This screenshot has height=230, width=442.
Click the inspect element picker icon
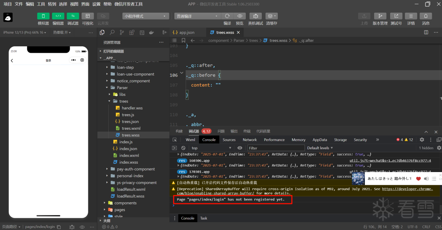click(175, 140)
